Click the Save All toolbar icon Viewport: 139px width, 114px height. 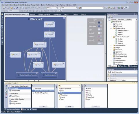17,8
